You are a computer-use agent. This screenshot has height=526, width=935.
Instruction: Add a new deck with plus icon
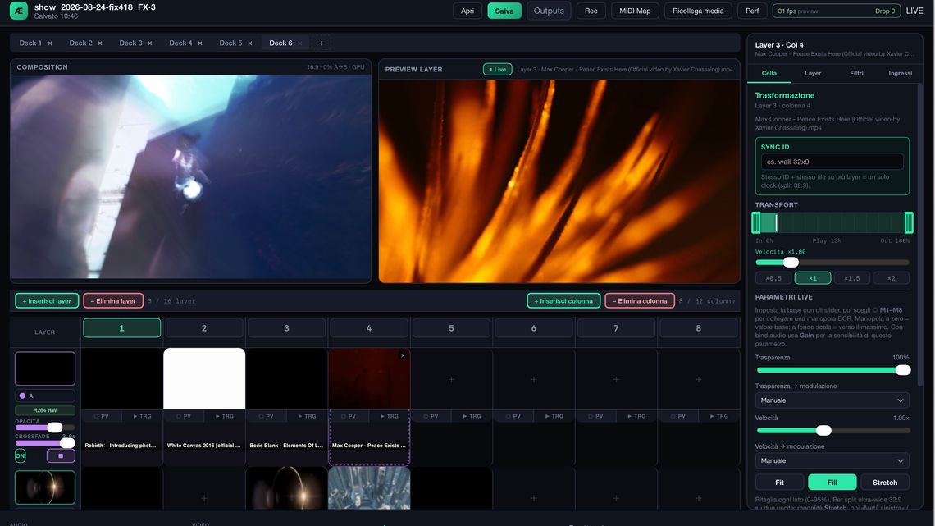click(x=321, y=43)
